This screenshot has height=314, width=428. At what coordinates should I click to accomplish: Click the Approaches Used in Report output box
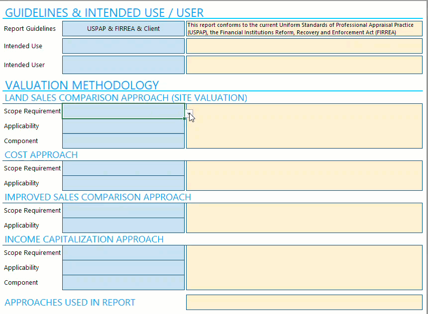click(x=305, y=302)
